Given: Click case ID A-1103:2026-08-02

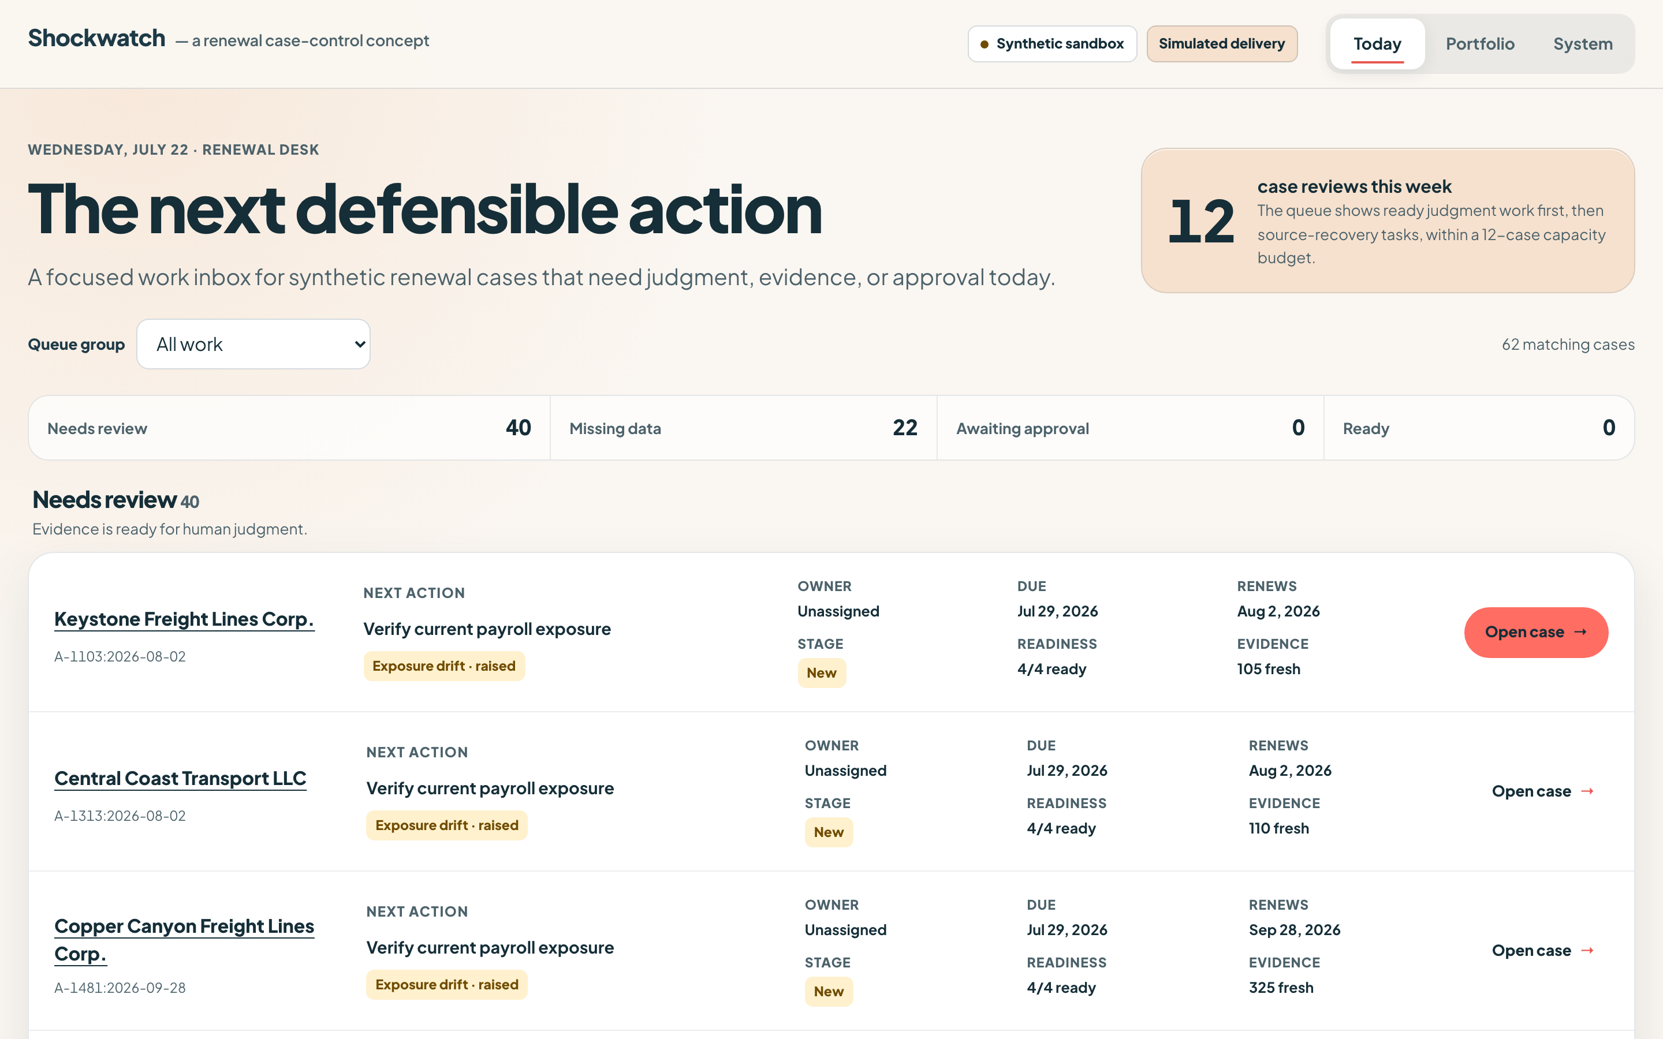Looking at the screenshot, I should coord(120,657).
